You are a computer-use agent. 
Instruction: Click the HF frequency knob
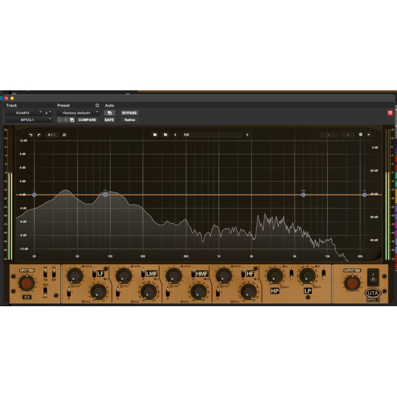pos(248,292)
